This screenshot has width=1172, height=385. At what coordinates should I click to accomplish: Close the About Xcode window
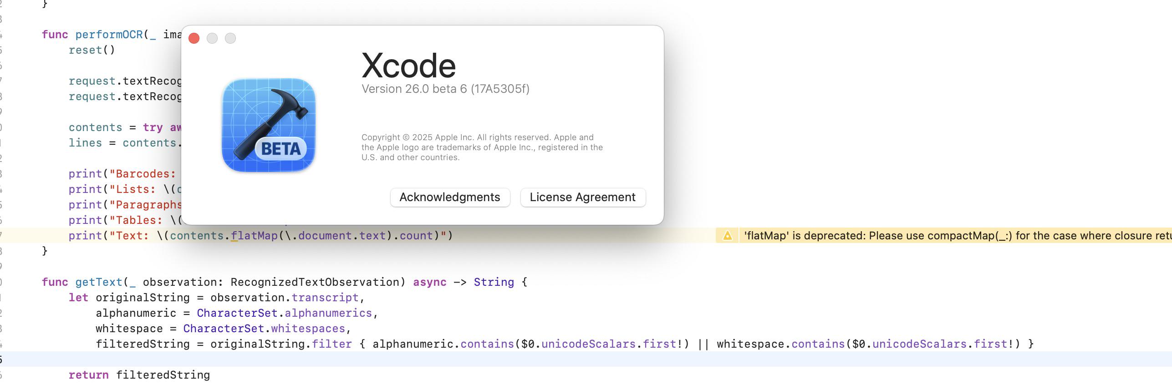click(x=194, y=38)
